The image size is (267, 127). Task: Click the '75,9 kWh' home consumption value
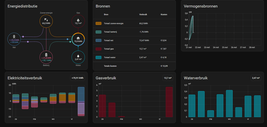(x=78, y=41)
